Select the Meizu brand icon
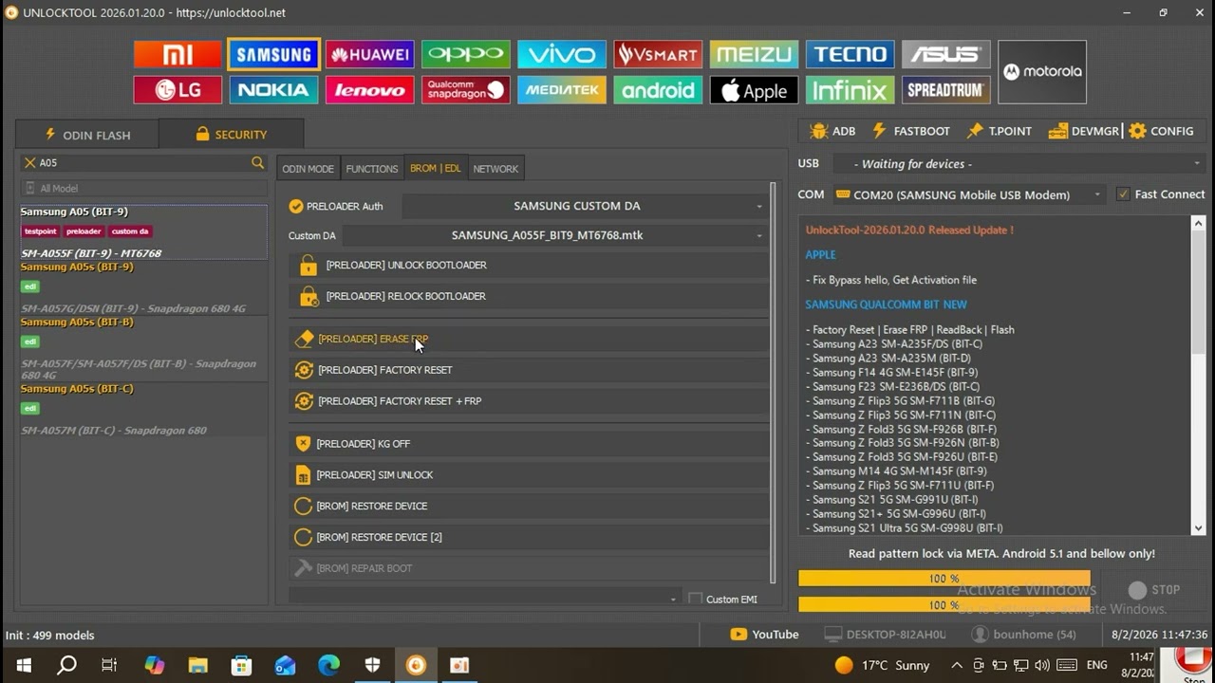 (x=754, y=54)
